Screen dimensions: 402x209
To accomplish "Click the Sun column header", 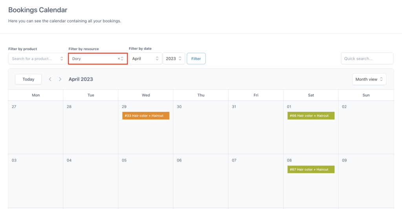I will click(x=366, y=95).
